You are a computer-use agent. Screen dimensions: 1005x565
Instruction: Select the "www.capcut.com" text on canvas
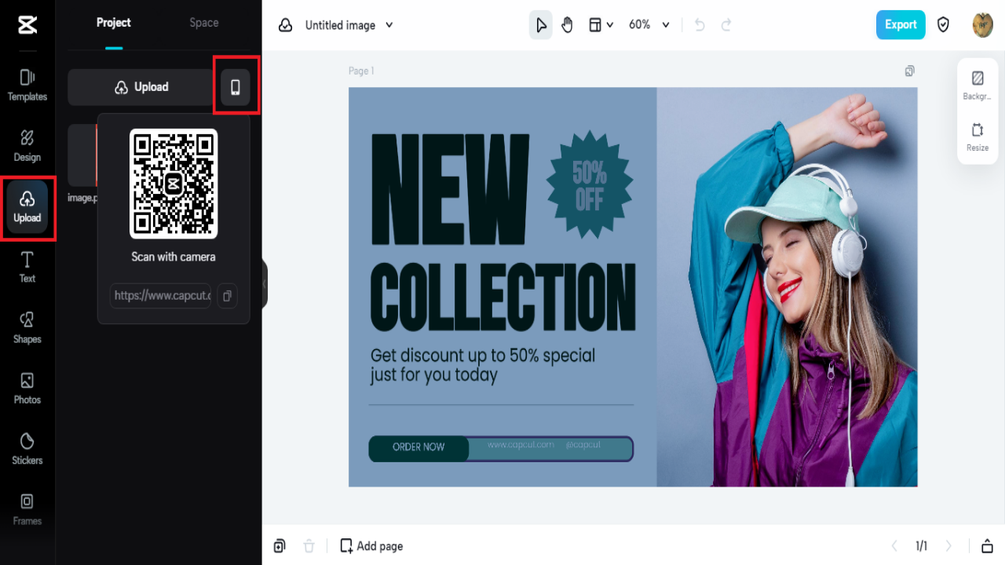pyautogui.click(x=521, y=445)
